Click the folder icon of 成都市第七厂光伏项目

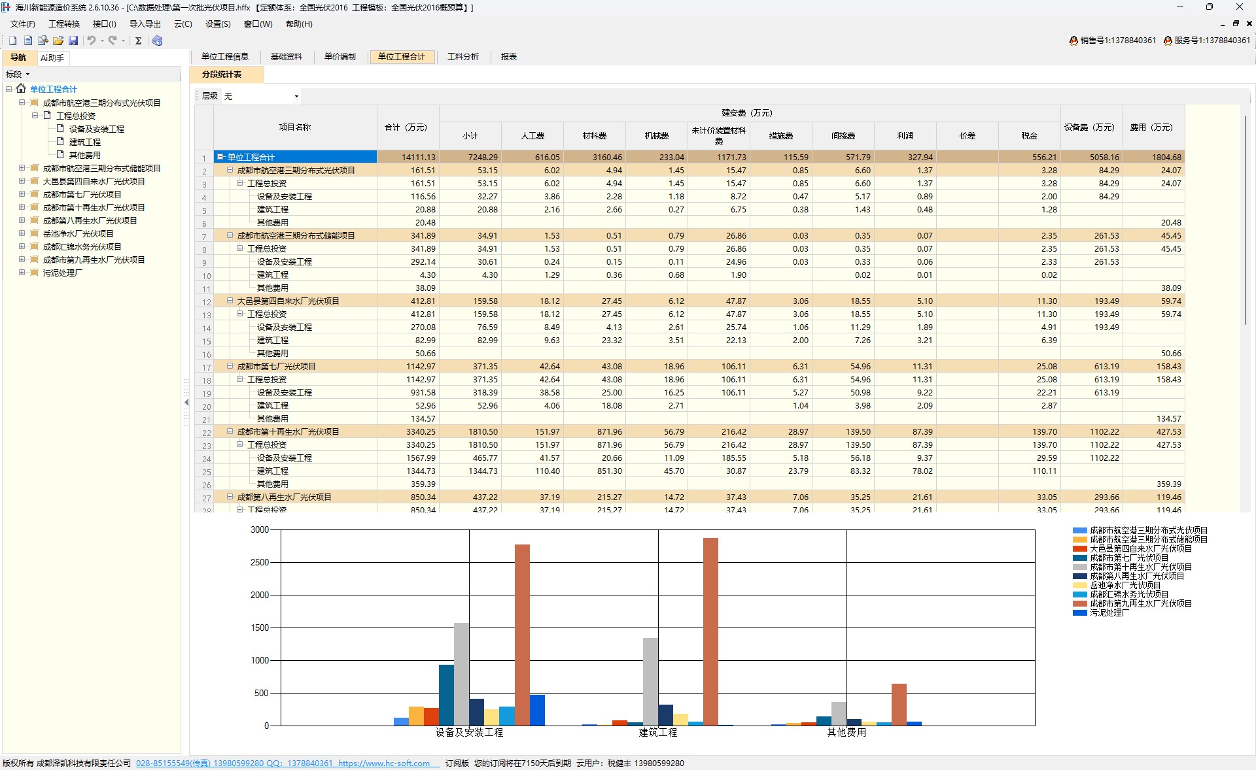(34, 194)
